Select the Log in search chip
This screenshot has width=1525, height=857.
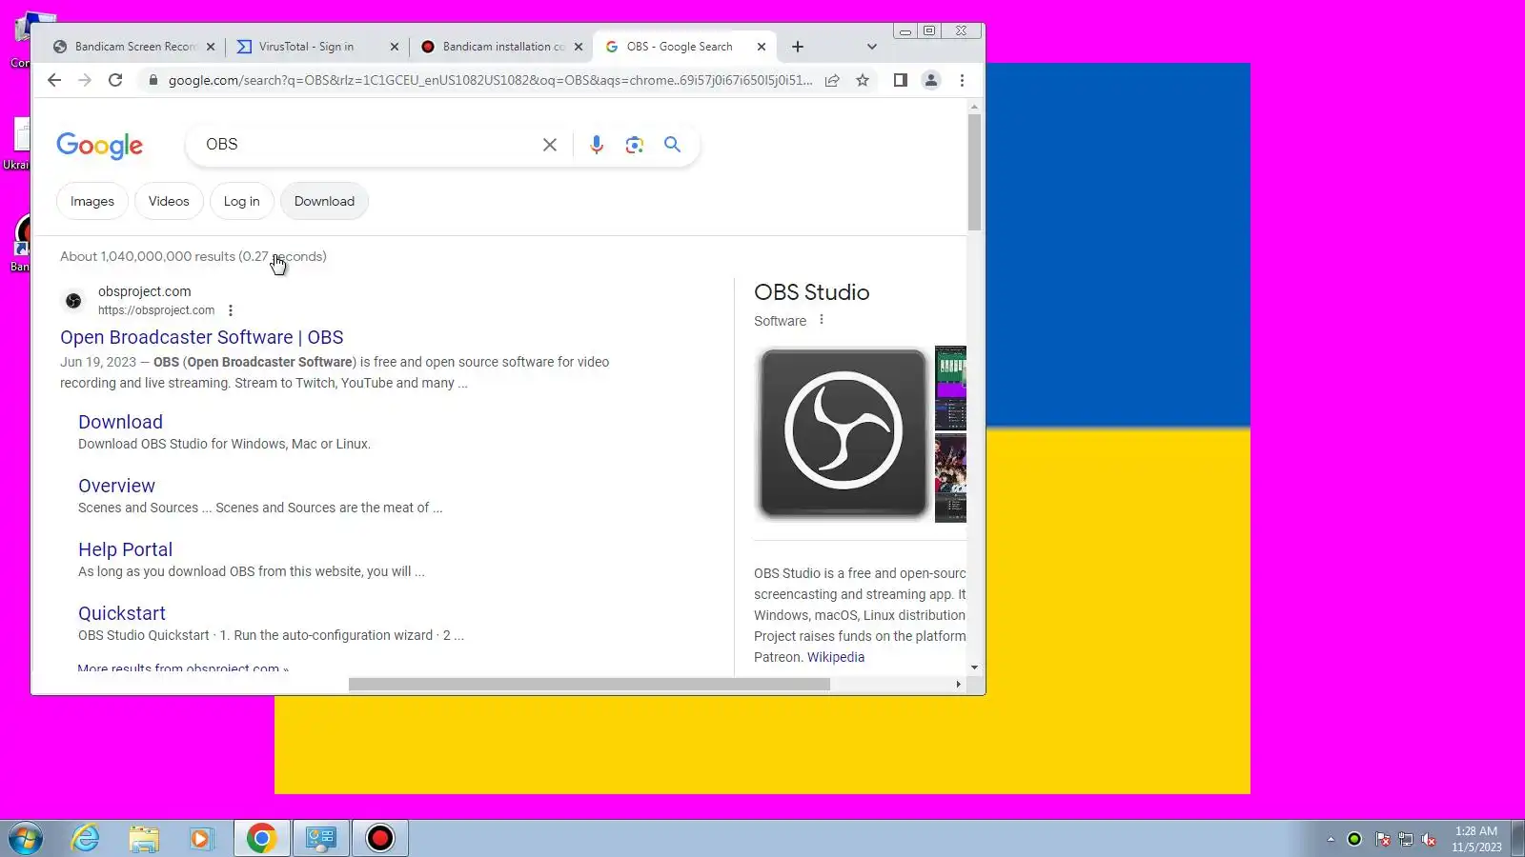pos(242,201)
